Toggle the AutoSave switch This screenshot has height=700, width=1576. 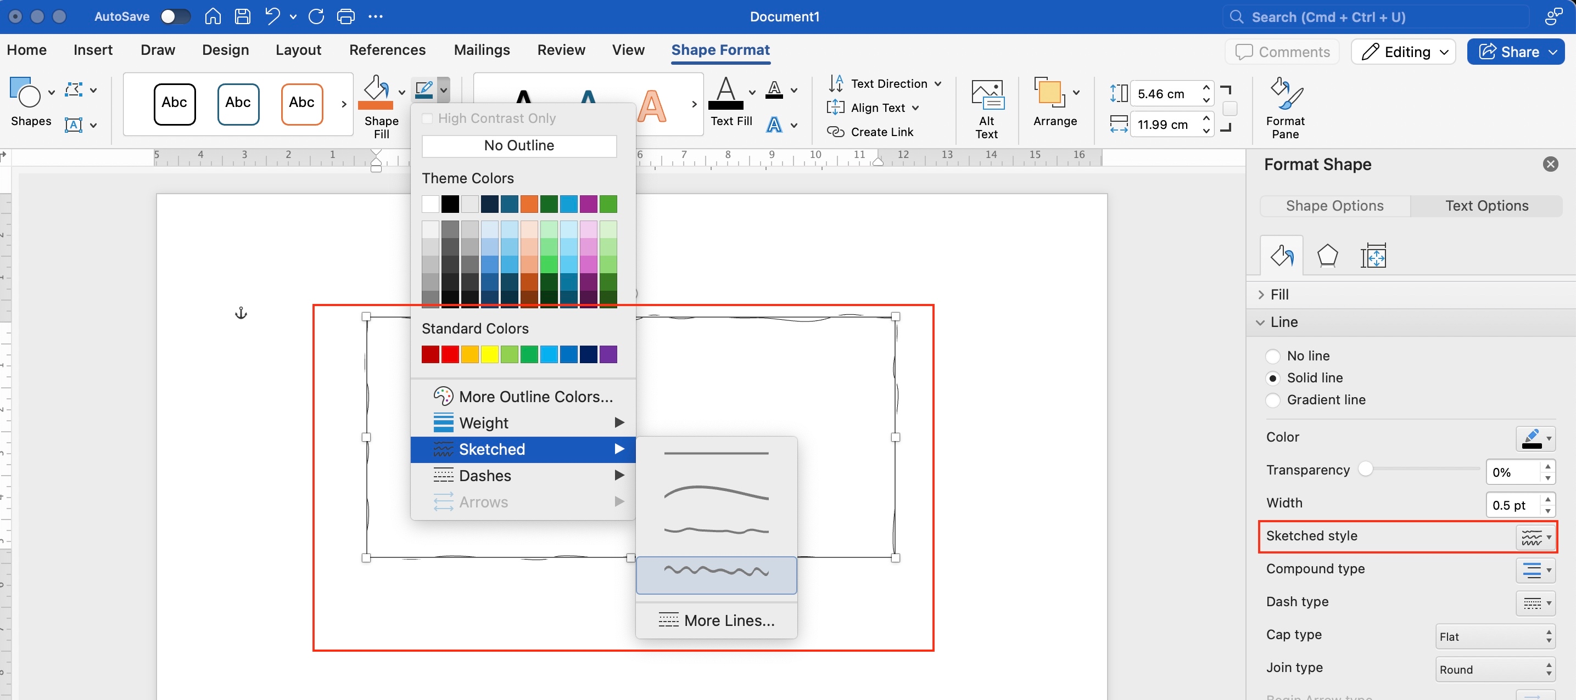(x=175, y=16)
